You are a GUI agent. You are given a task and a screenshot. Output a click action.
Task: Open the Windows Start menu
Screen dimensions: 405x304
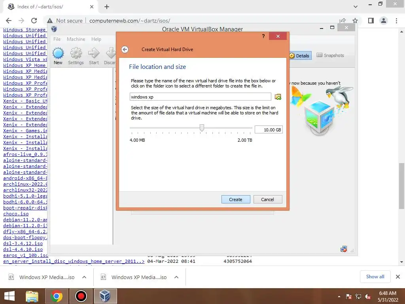point(9,296)
